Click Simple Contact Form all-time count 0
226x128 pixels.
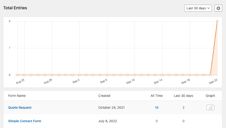157,121
